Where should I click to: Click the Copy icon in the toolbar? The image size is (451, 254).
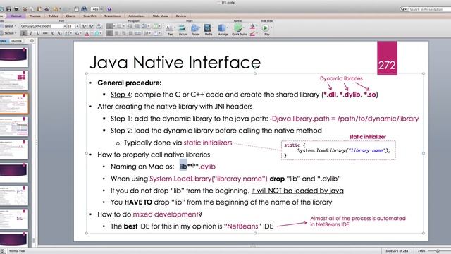32,9
